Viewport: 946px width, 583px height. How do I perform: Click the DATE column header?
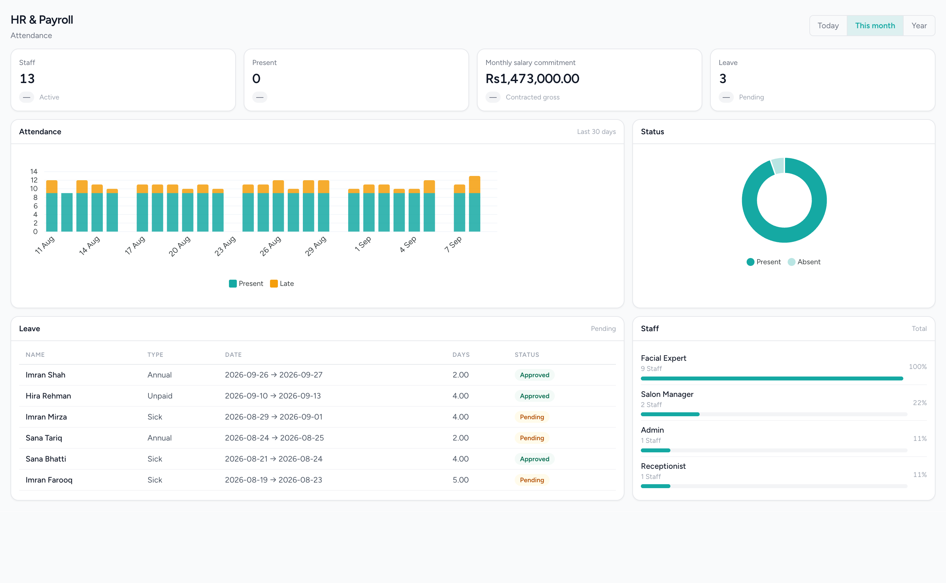tap(233, 355)
